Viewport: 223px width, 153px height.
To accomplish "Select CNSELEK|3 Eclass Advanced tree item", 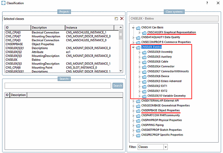I will click(164, 81).
